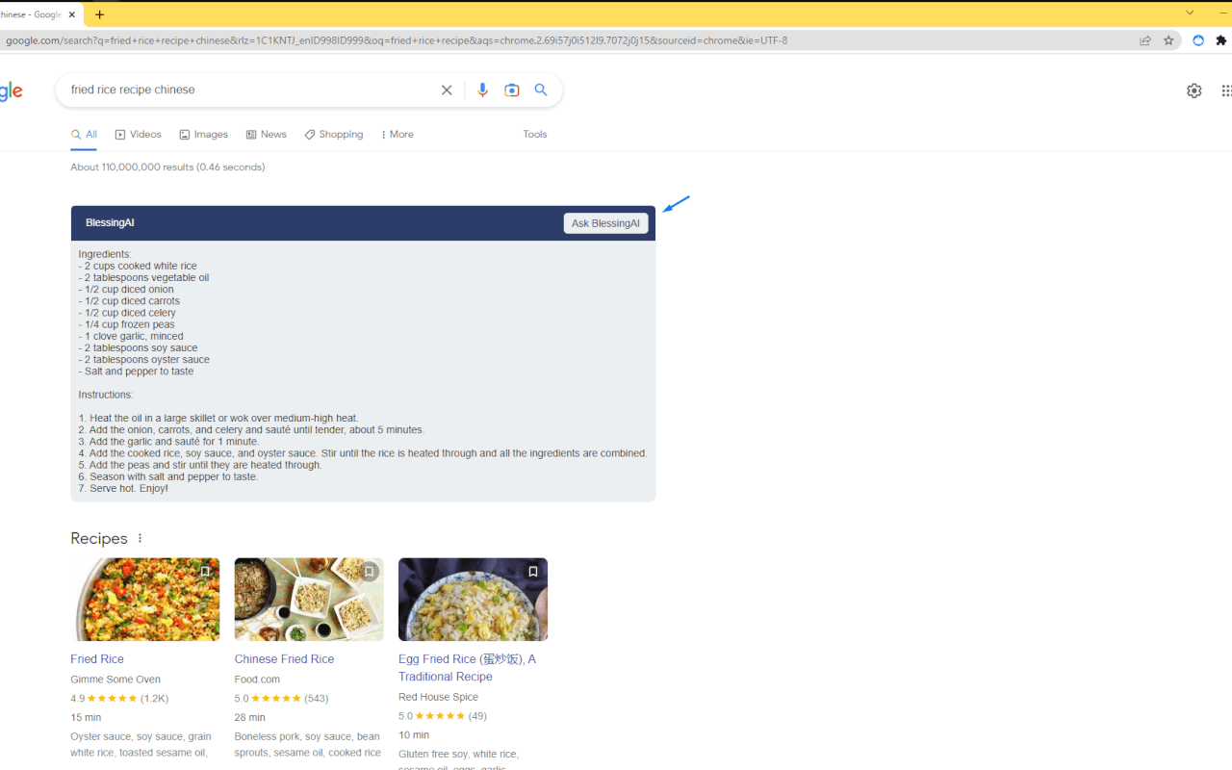Click the magnifying glass to run the search
This screenshot has width=1232, height=770.
(541, 90)
